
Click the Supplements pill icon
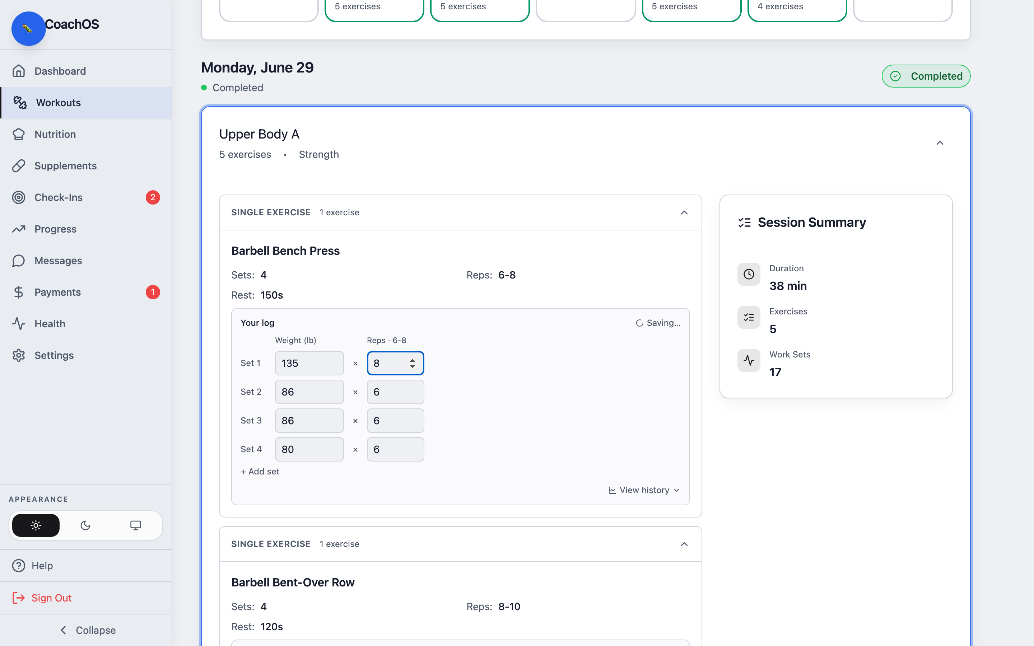19,166
